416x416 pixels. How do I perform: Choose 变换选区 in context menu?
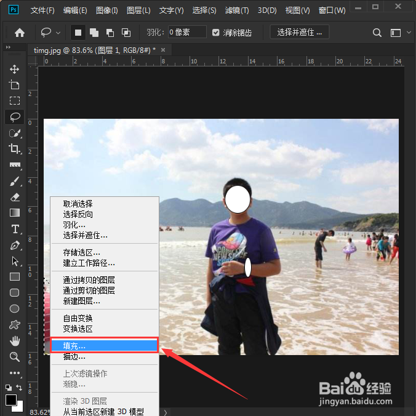tap(105, 329)
